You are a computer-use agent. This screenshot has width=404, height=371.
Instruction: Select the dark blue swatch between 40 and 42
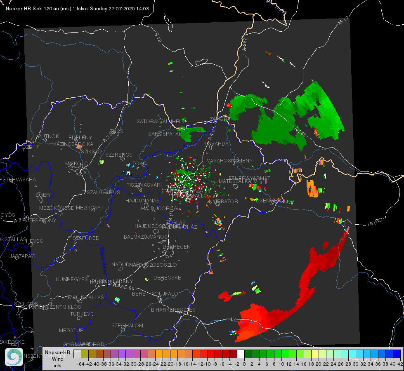[397, 354]
